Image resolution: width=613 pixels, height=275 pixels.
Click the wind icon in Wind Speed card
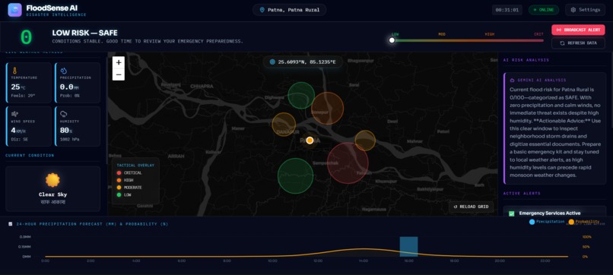[x=14, y=114]
